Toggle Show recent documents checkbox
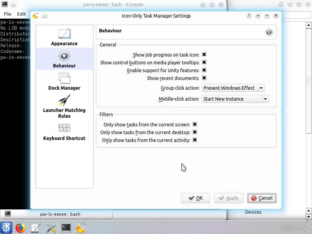312x234 pixels. pyautogui.click(x=204, y=78)
